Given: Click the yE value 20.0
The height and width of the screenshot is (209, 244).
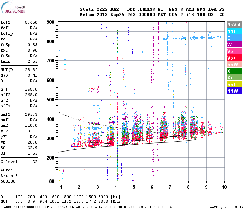Looking at the screenshot, I should tap(32, 142).
